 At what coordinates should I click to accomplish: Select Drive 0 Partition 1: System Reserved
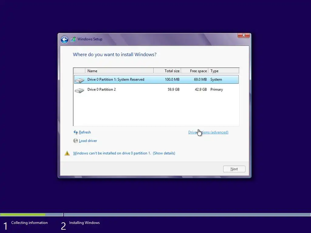tap(156, 79)
